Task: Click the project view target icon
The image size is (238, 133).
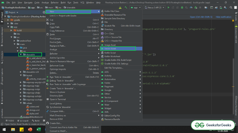Action: 44,12
